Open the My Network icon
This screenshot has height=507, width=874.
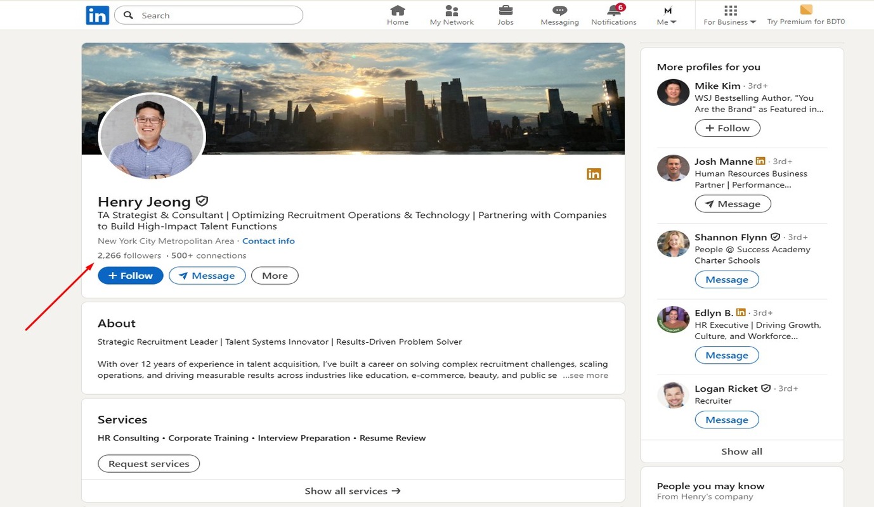click(452, 11)
